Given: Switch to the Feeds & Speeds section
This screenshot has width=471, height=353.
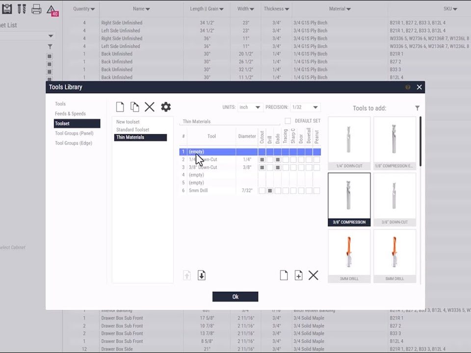Looking at the screenshot, I should (70, 114).
